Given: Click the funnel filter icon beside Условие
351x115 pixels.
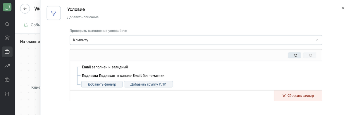Looking at the screenshot, I should click(54, 13).
